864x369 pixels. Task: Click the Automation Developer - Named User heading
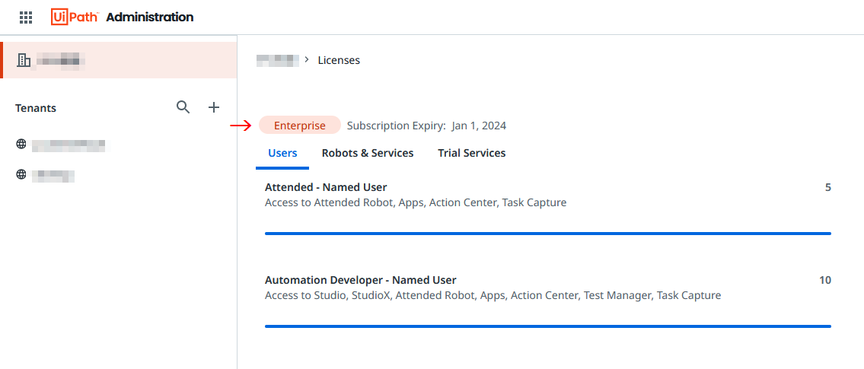(360, 280)
